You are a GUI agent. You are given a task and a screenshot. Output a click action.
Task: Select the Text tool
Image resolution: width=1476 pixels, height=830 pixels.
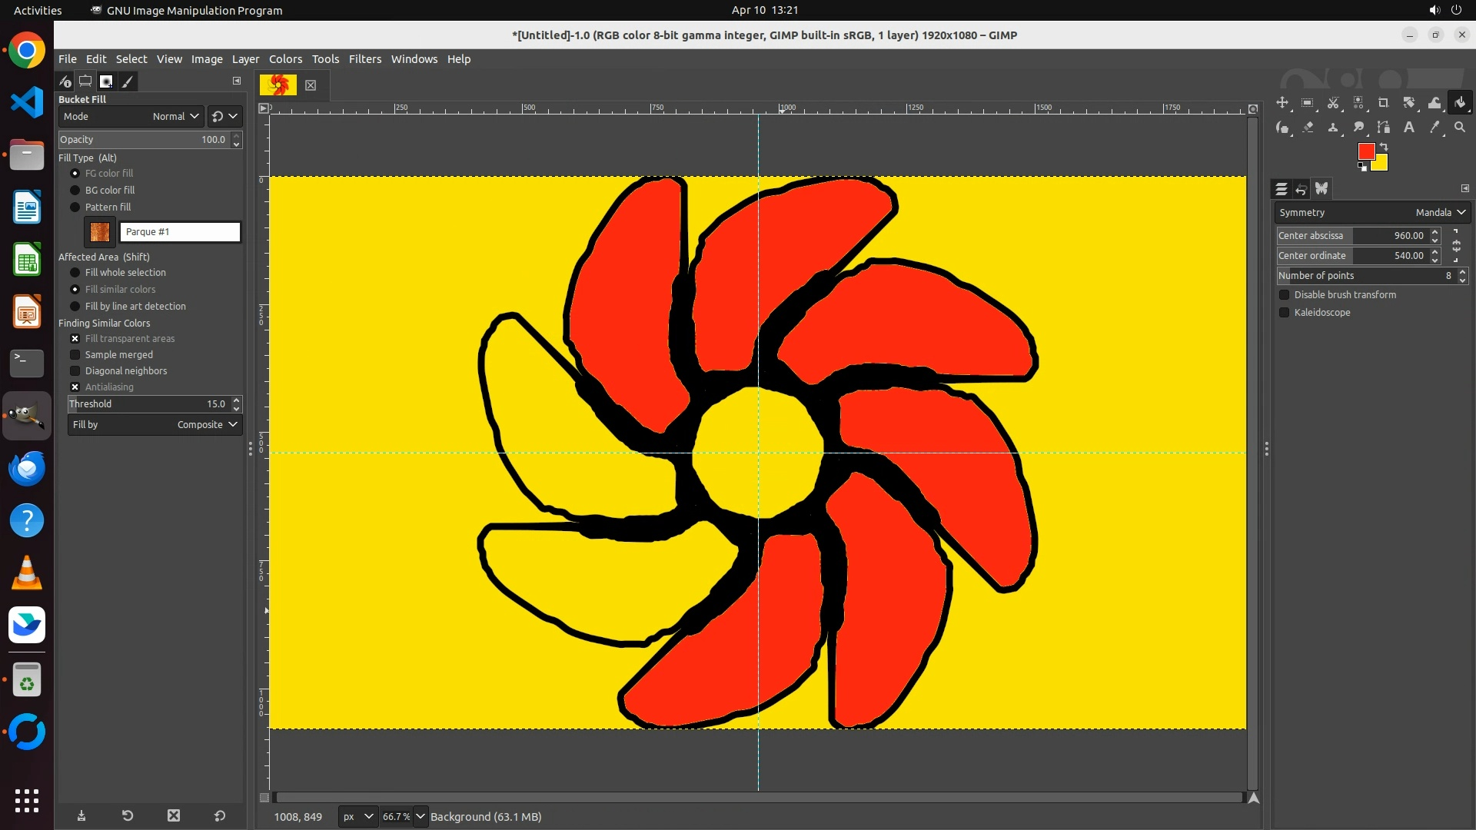[1409, 128]
